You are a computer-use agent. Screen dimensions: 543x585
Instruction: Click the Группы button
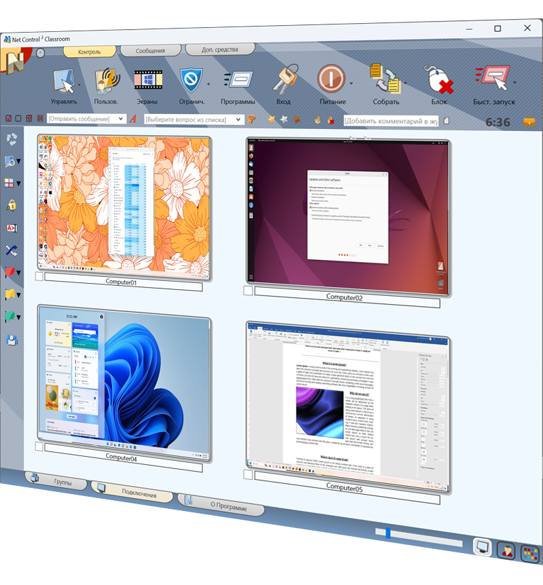[58, 483]
